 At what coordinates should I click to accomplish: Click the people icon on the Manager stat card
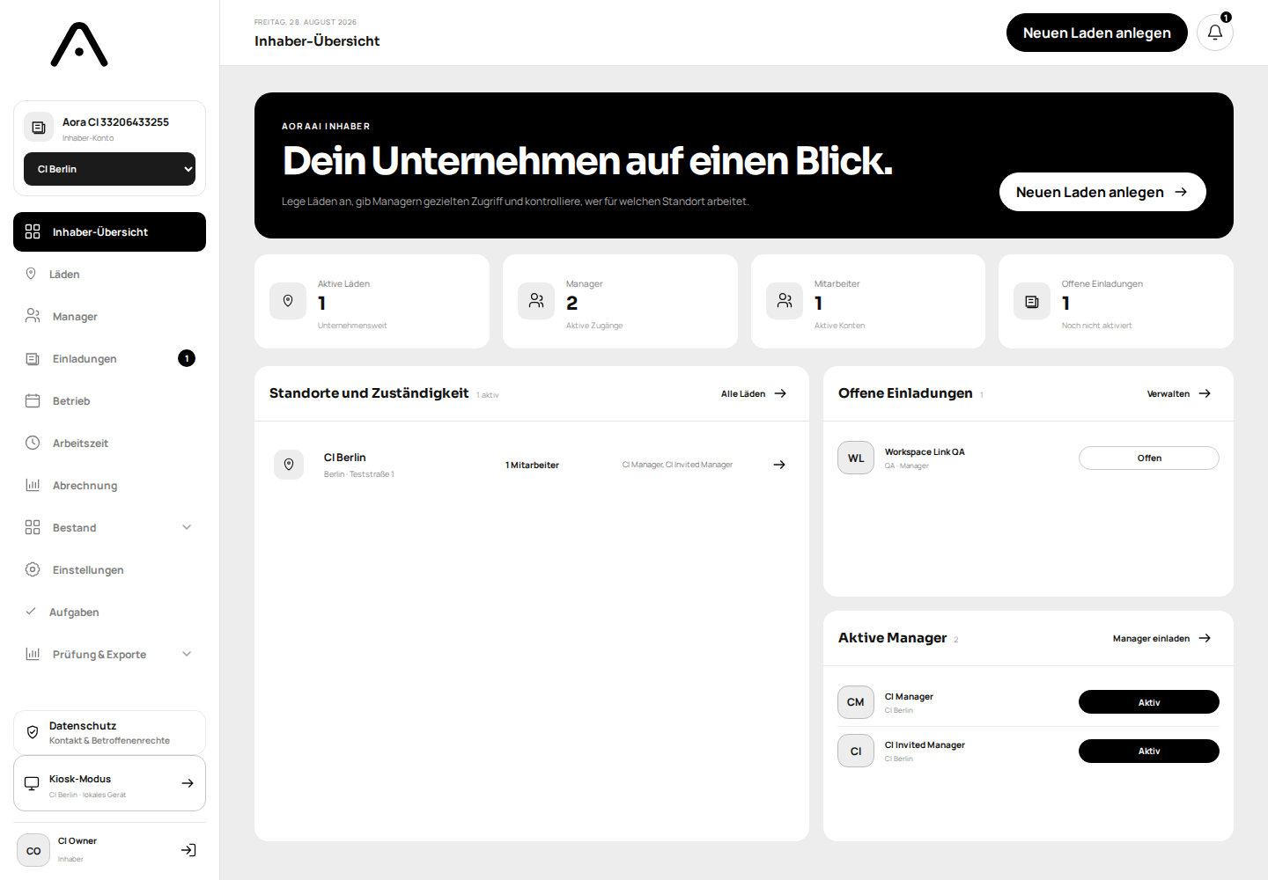click(536, 301)
